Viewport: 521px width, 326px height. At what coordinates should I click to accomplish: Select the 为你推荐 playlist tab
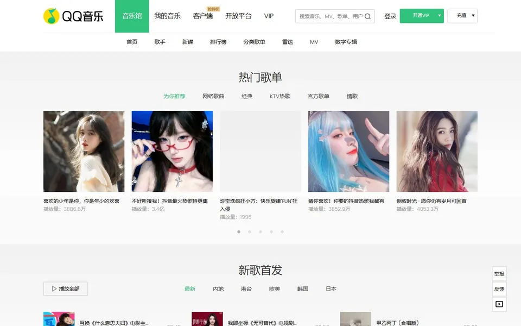pyautogui.click(x=174, y=96)
